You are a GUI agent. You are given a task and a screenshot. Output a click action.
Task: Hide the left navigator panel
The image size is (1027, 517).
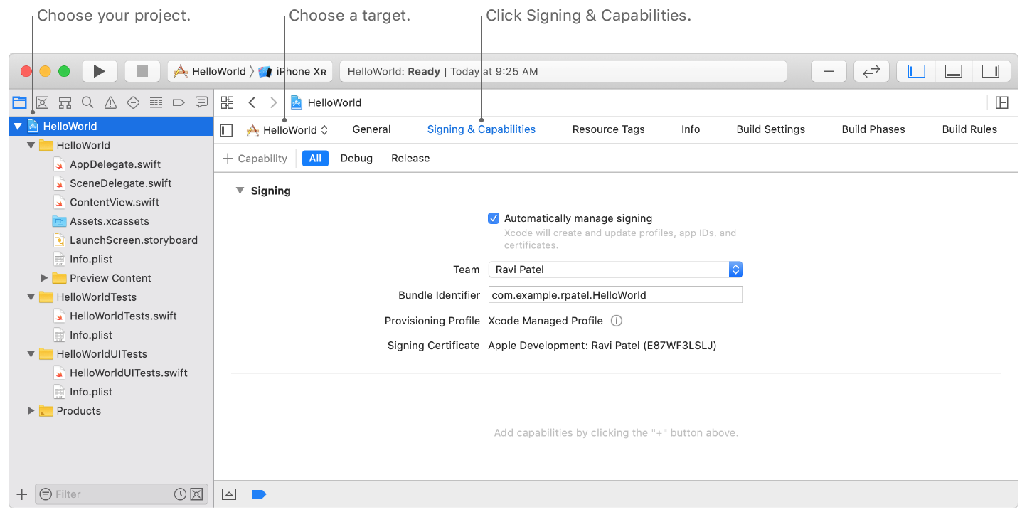tap(916, 71)
